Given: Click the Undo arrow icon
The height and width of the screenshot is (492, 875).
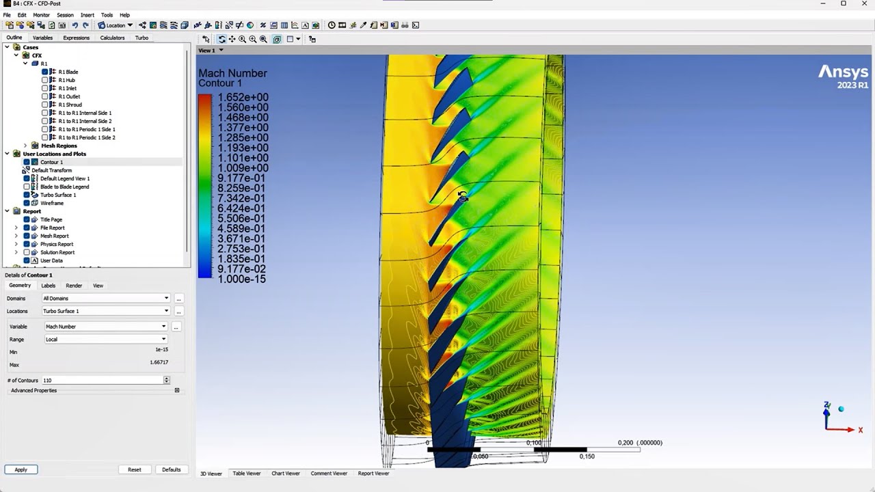Looking at the screenshot, I should [75, 25].
